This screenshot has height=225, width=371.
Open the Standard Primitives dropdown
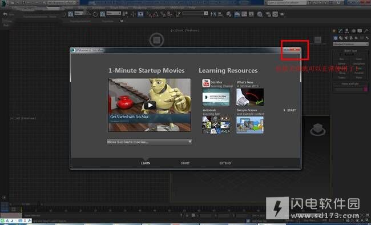tap(351, 44)
